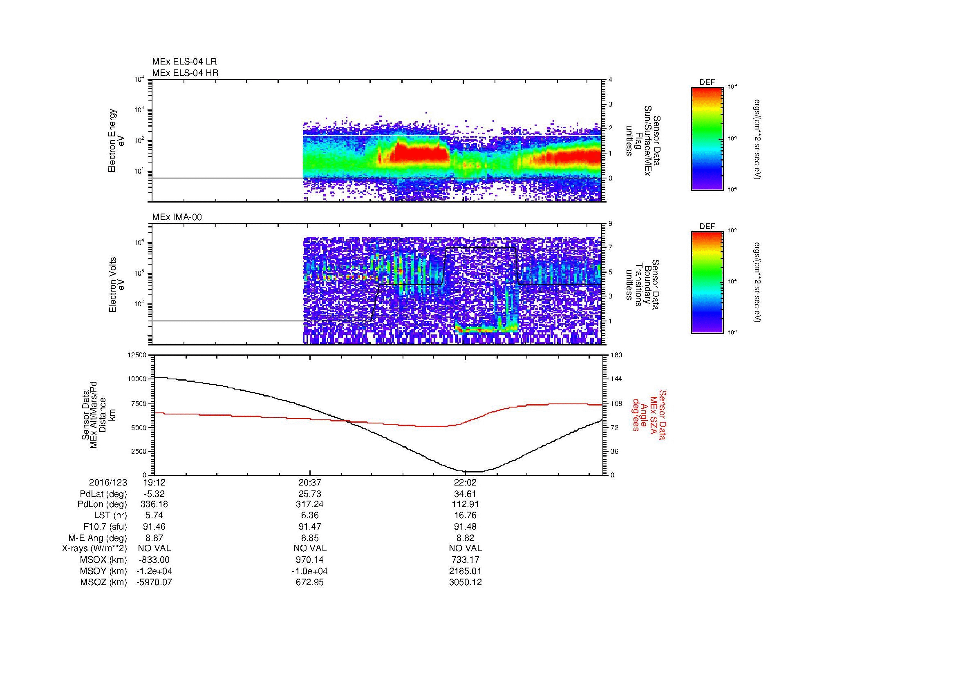Select the 'MSOX (km)' row label

[x=104, y=560]
